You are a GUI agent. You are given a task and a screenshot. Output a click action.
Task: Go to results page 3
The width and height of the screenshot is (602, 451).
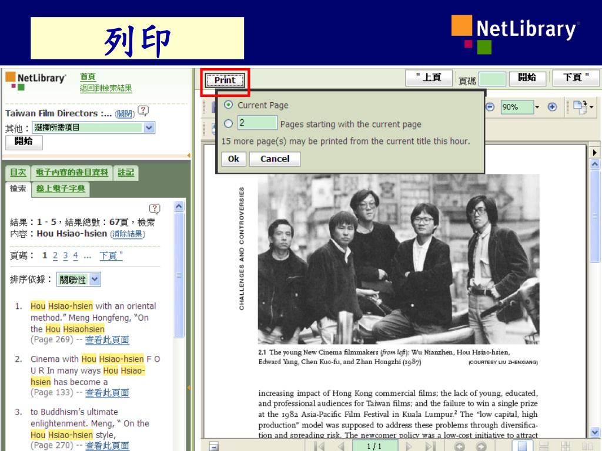pyautogui.click(x=65, y=256)
